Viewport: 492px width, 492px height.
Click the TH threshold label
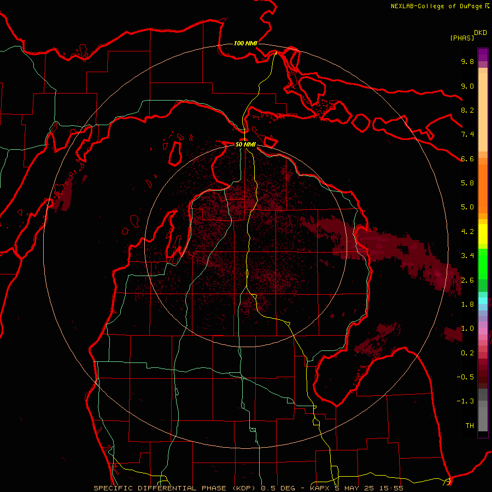(x=470, y=426)
